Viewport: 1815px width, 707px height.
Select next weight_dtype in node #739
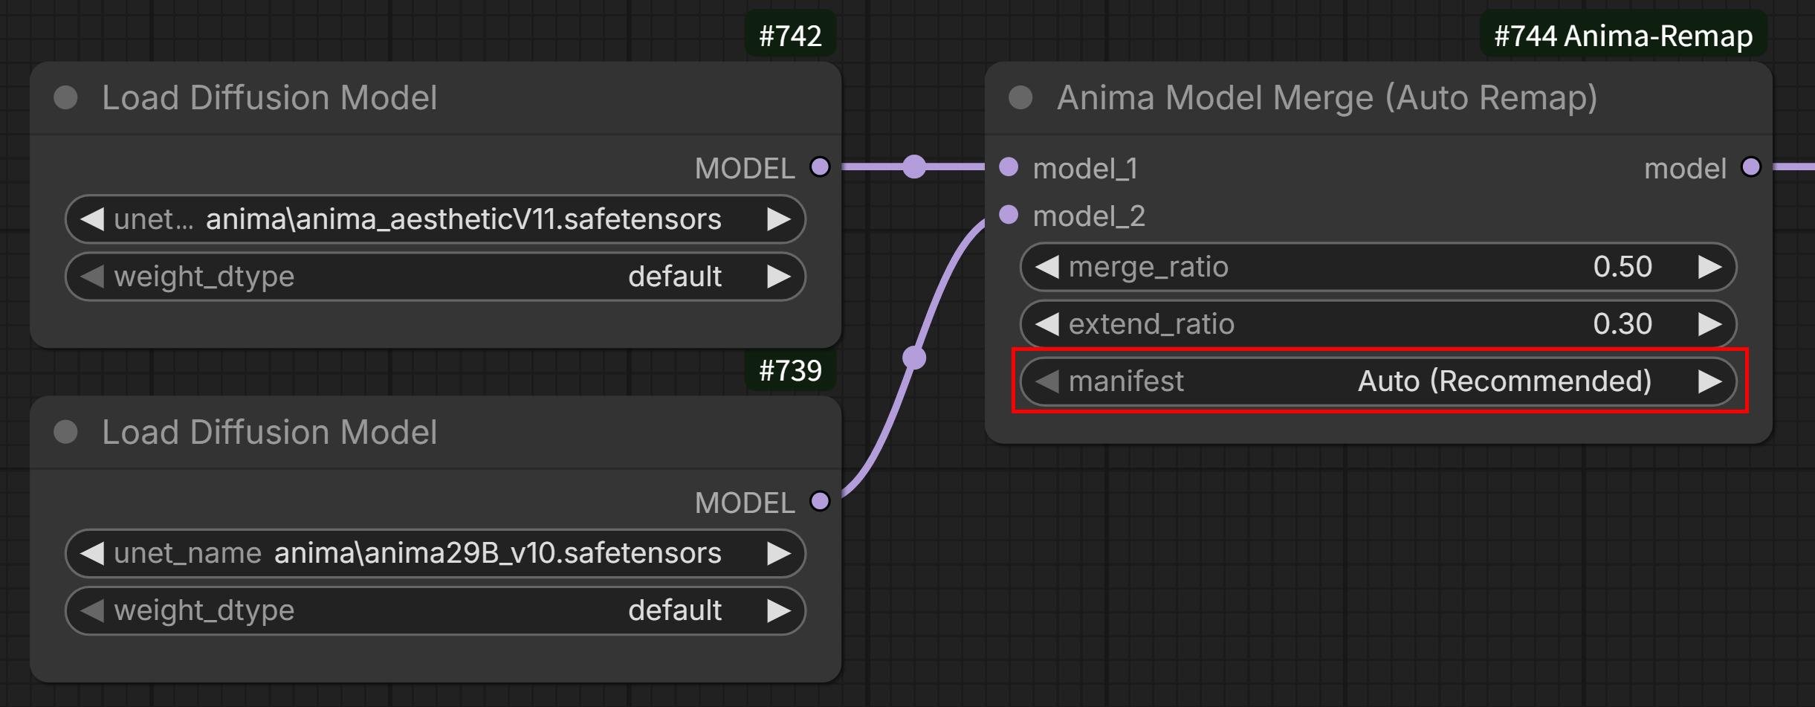(x=778, y=610)
